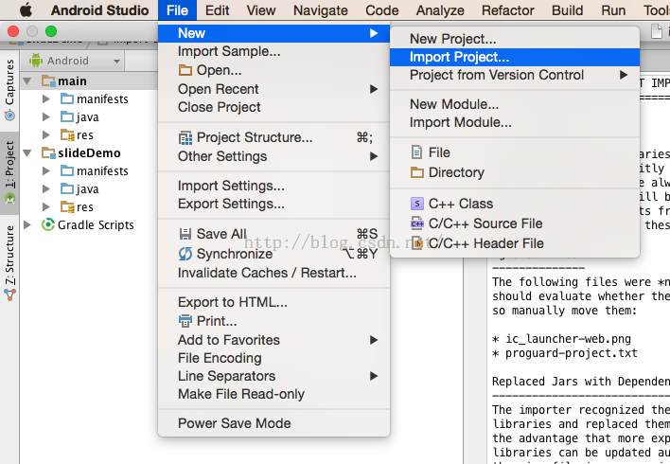The image size is (670, 464).
Task: Open the Z: Structure tool window
Action: (x=9, y=262)
